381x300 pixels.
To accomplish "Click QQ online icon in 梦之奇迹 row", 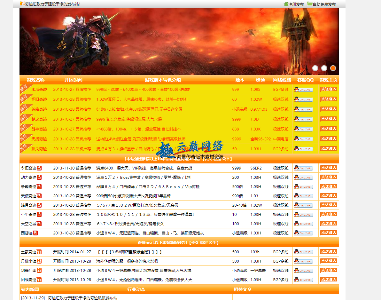I will click(x=303, y=119).
